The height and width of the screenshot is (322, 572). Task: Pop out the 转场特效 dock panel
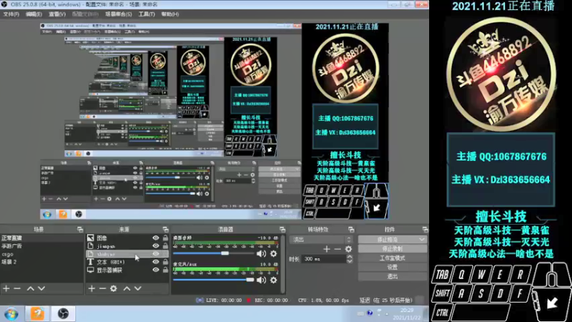tap(351, 229)
